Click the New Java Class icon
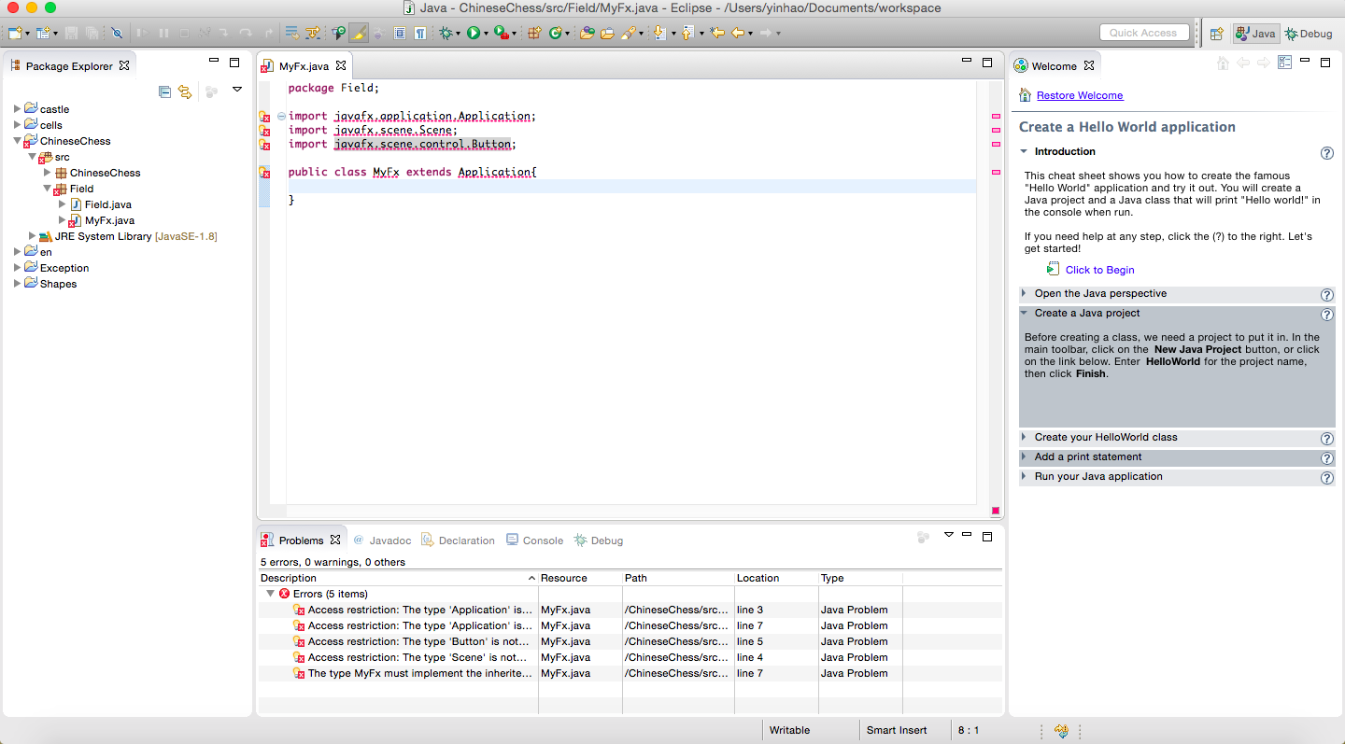Screen dimensions: 1345x744 555,33
